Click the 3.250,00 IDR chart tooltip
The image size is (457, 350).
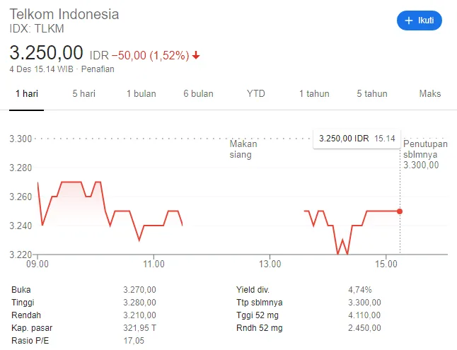pyautogui.click(x=356, y=139)
